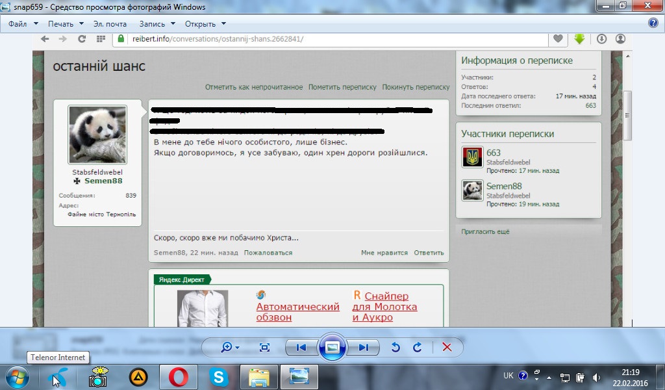Click 663 next to Последним ответил

tap(590, 106)
